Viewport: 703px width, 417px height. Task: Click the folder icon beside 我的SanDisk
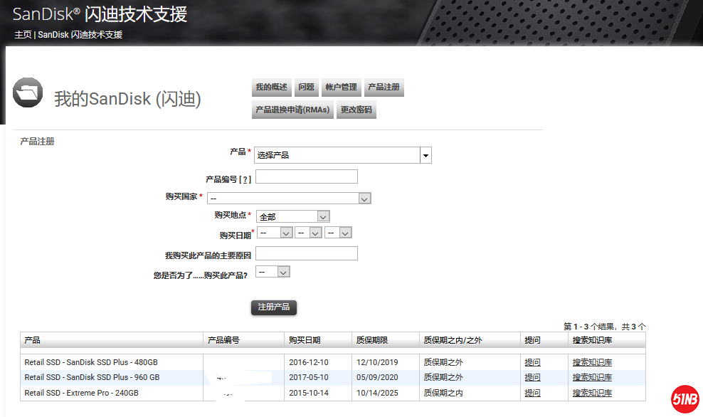point(28,93)
